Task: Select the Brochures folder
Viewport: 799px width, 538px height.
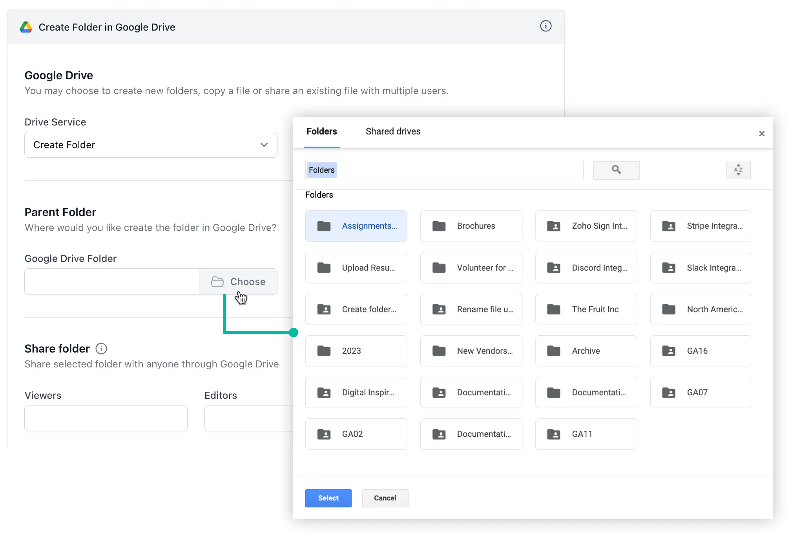Action: (471, 226)
